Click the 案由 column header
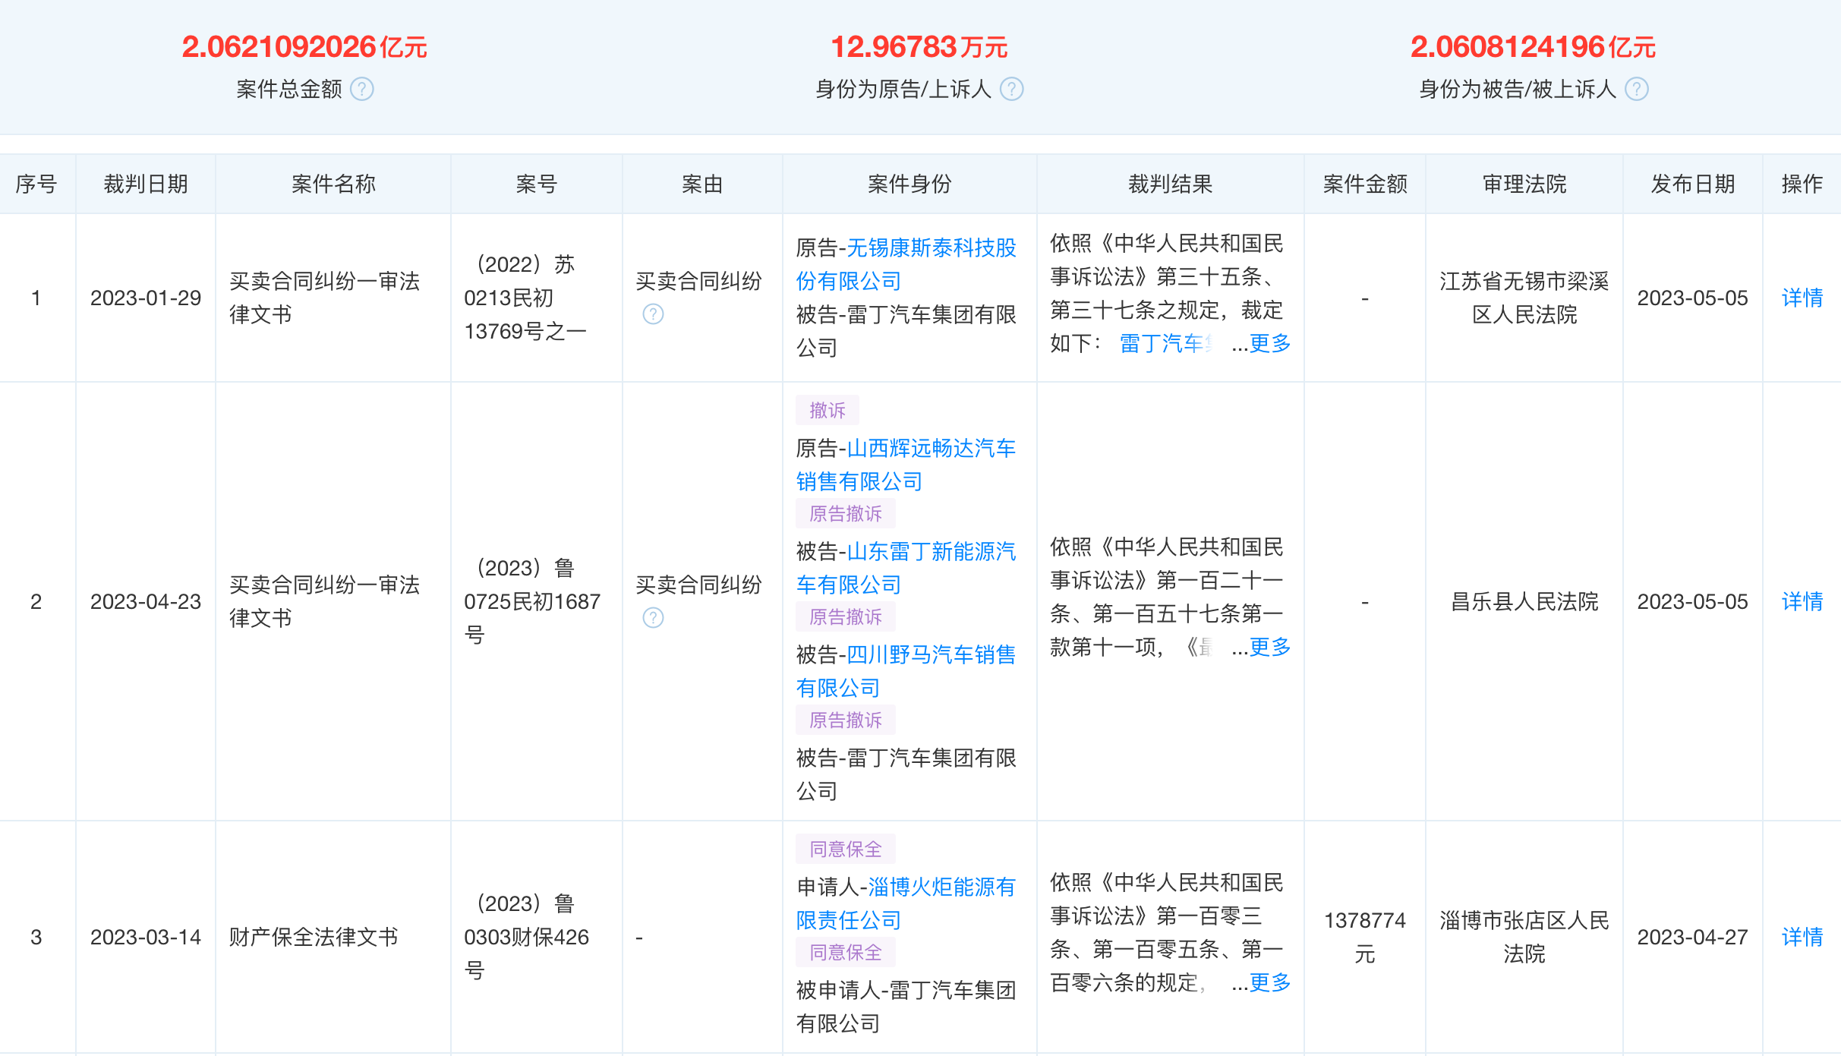Viewport: 1841px width, 1056px height. pyautogui.click(x=702, y=184)
